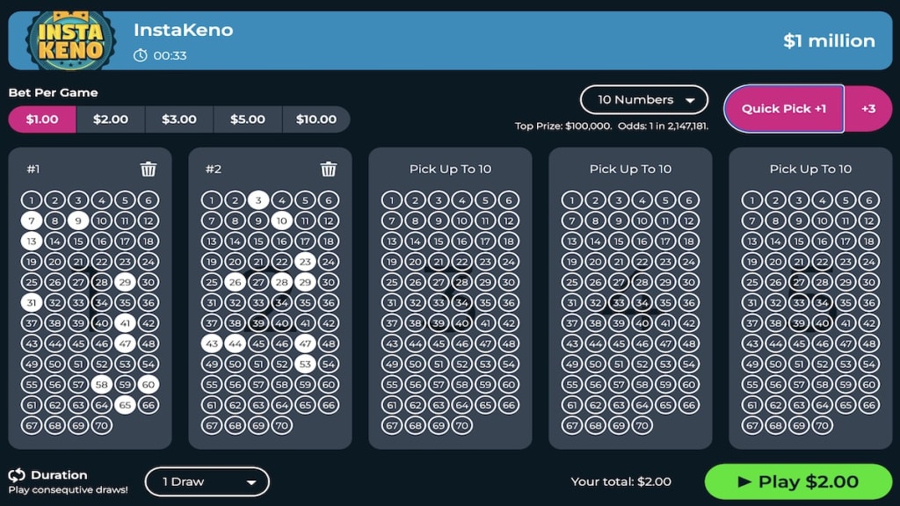Select the $10.00 bet per game option

click(x=316, y=118)
